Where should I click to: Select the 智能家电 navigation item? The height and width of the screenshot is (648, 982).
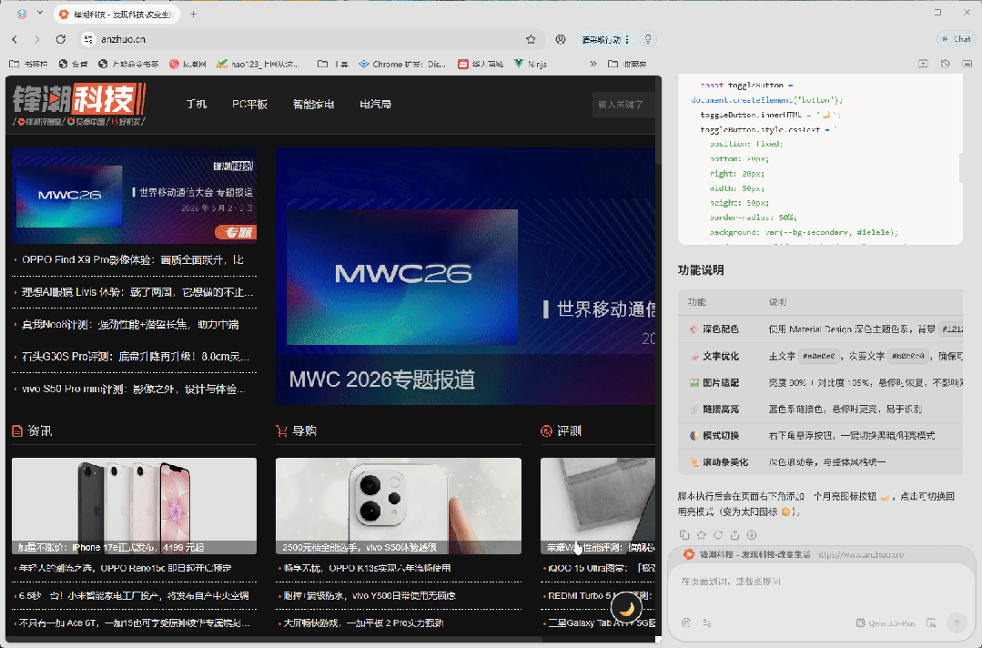click(x=313, y=104)
